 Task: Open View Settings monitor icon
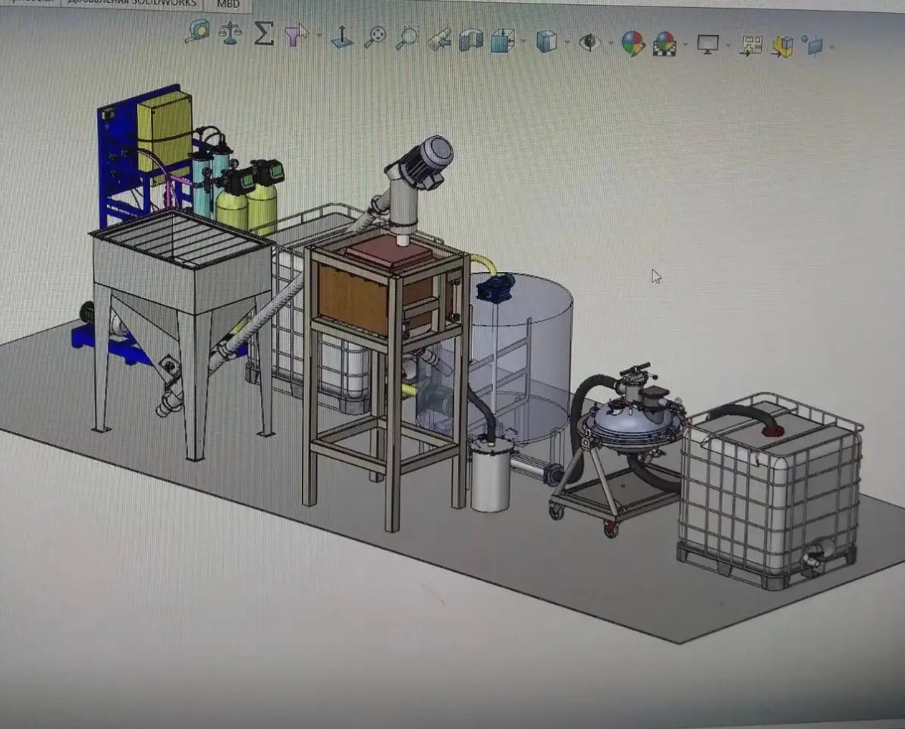click(707, 45)
